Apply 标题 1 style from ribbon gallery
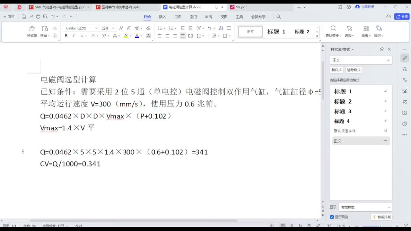411x231 pixels. [276, 32]
